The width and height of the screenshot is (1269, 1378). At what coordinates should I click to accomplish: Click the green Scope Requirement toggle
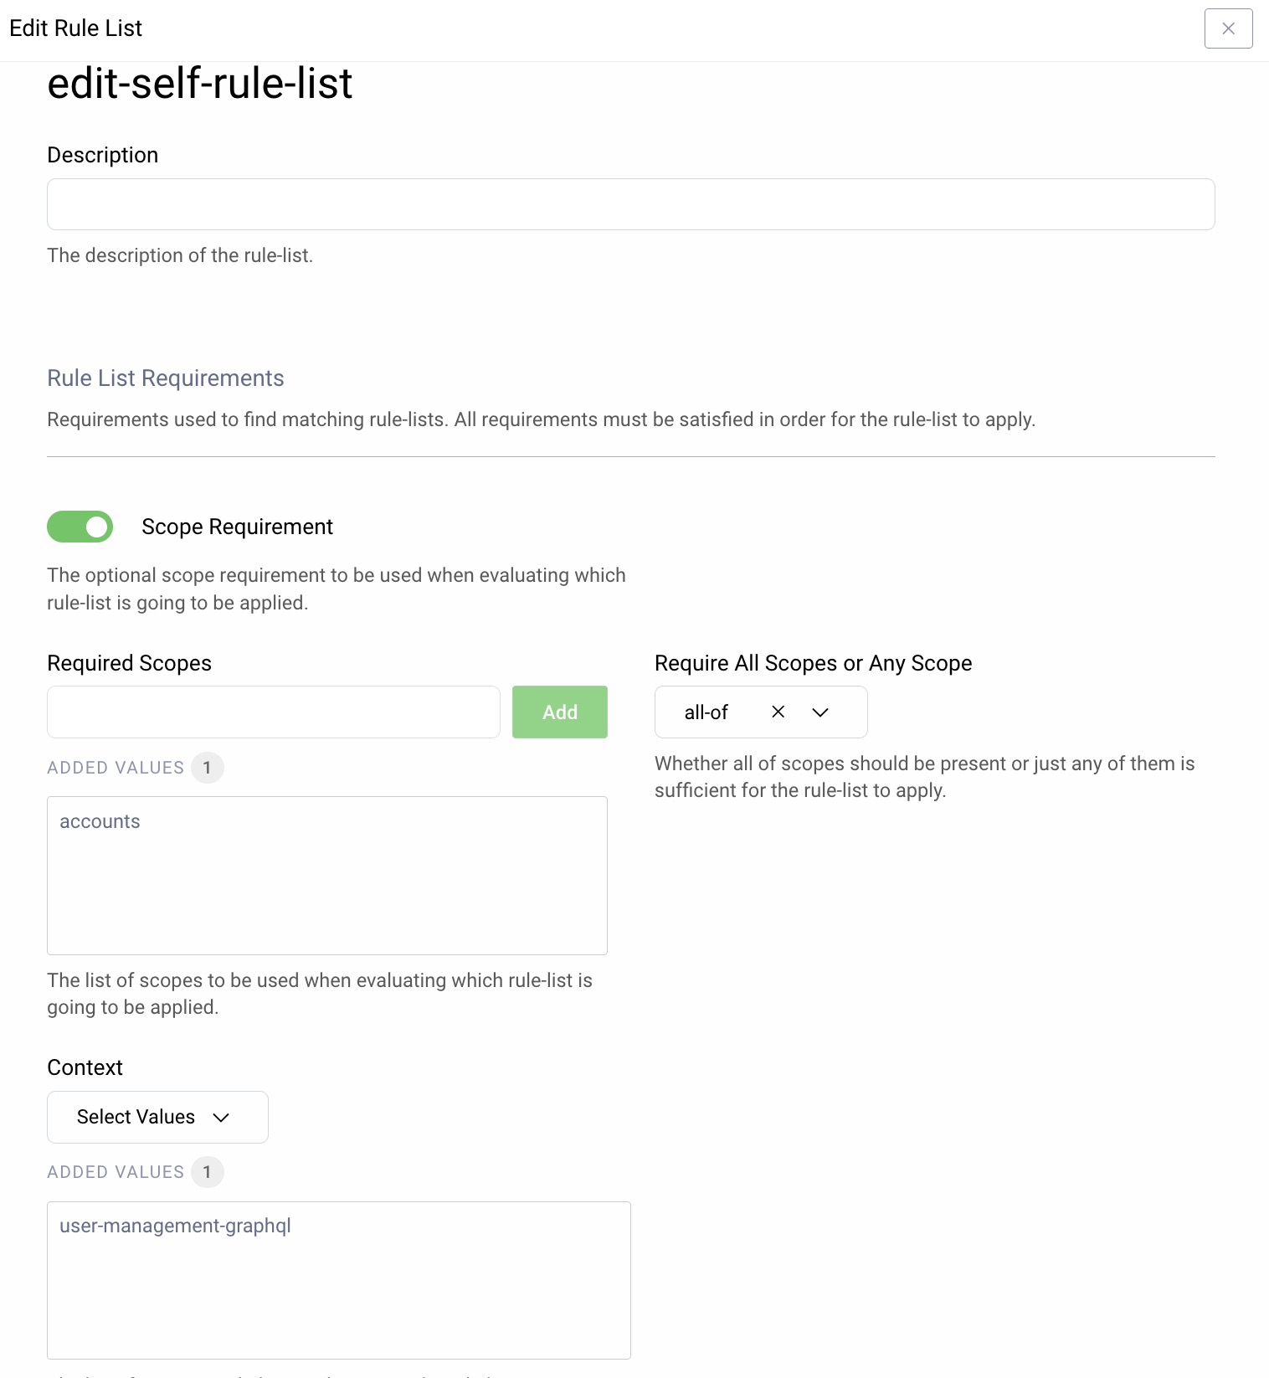tap(80, 527)
